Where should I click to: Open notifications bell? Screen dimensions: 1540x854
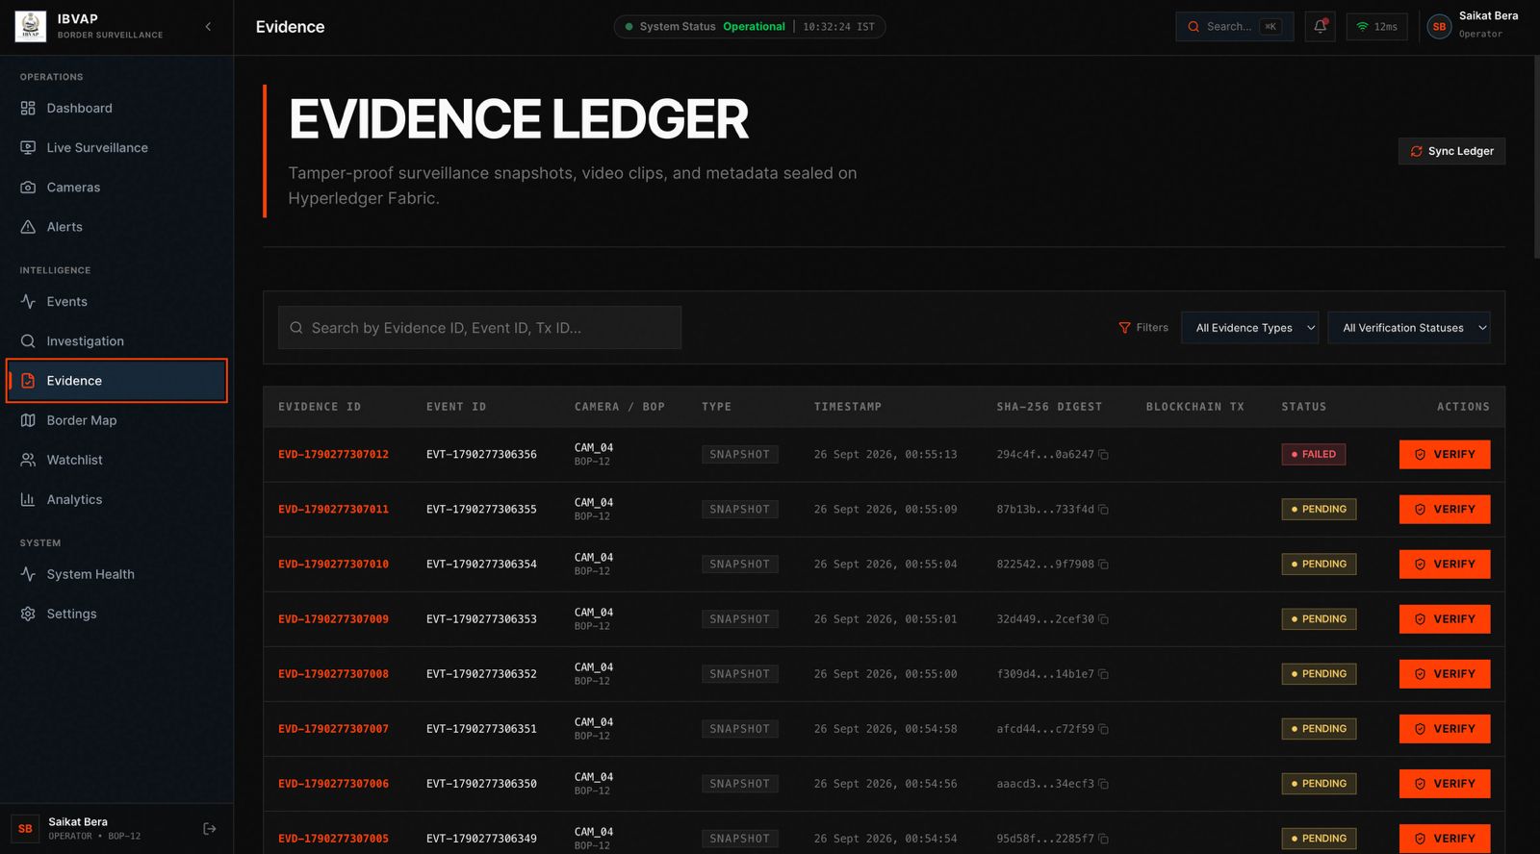pyautogui.click(x=1320, y=27)
